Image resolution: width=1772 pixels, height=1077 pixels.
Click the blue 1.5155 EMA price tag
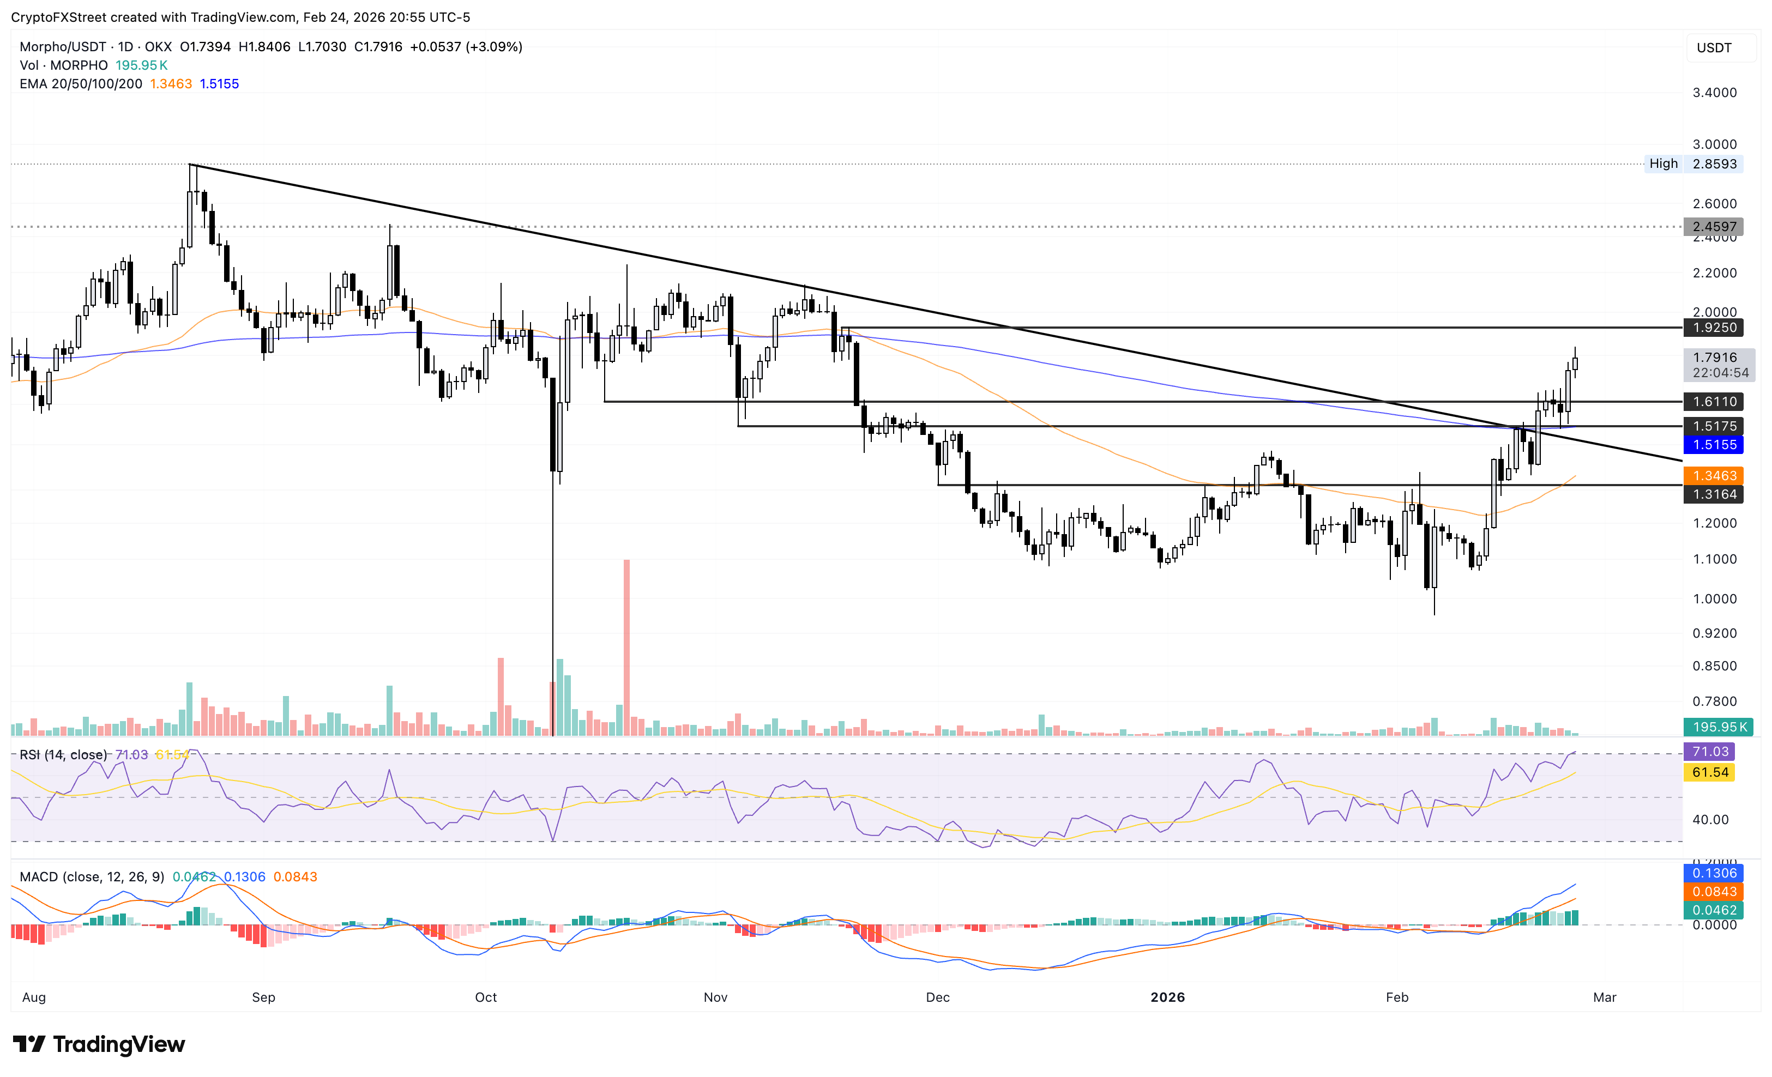click(x=1714, y=444)
